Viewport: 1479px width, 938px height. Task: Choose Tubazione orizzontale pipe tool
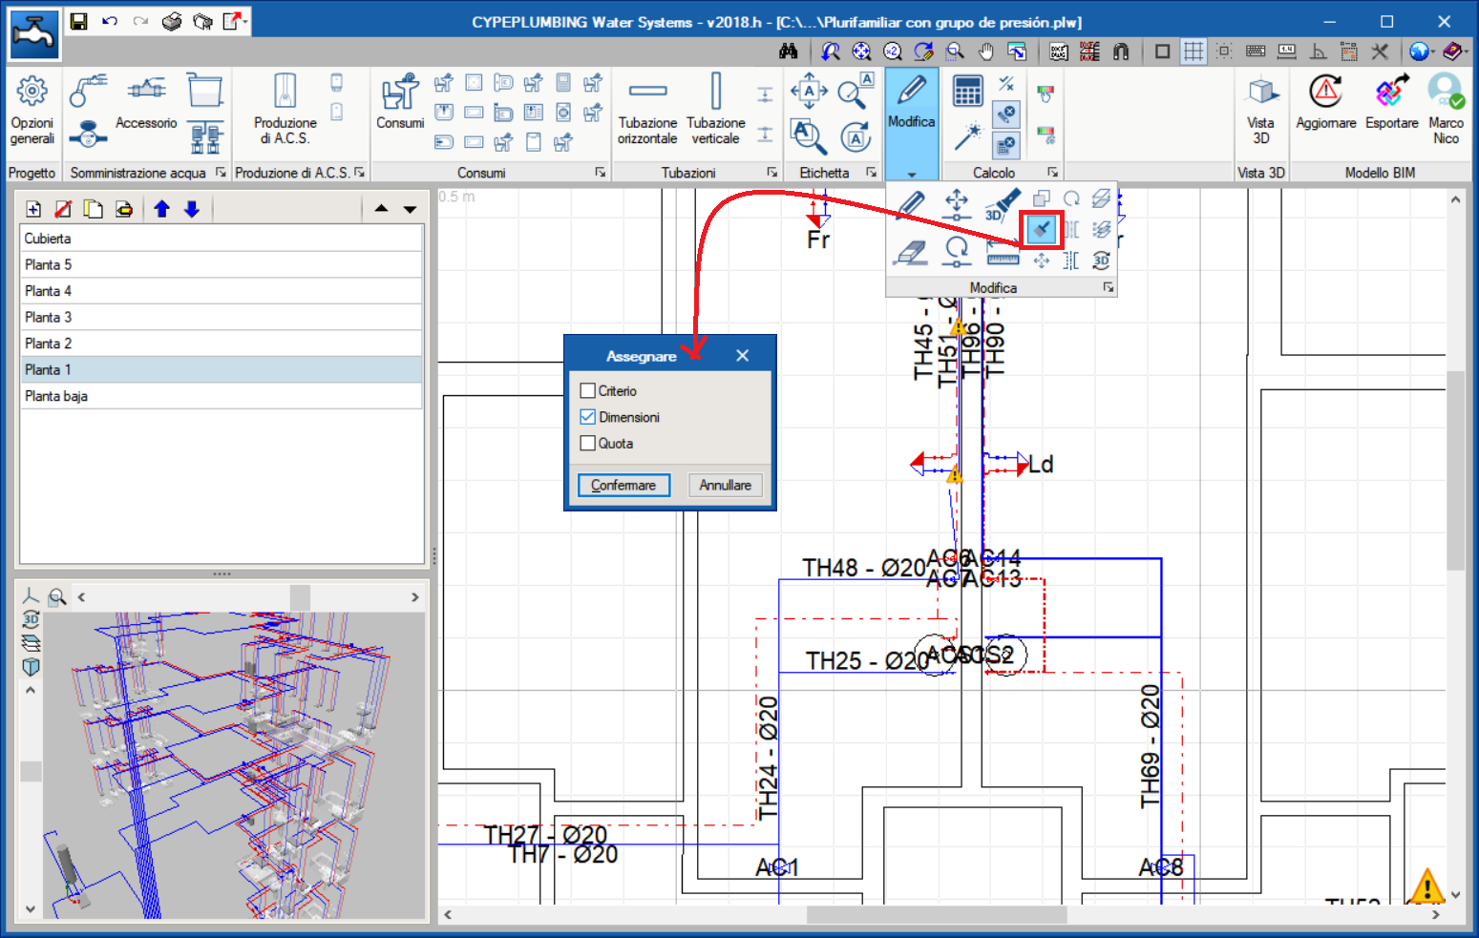[x=647, y=110]
